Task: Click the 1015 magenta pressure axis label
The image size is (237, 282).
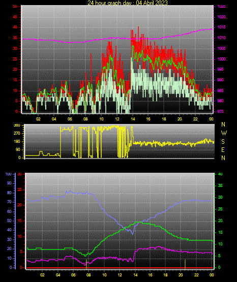Action: pyautogui.click(x=222, y=27)
